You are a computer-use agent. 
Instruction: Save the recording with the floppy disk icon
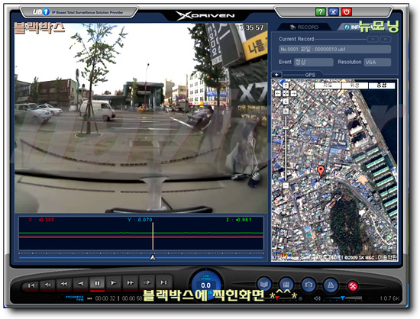click(286, 285)
